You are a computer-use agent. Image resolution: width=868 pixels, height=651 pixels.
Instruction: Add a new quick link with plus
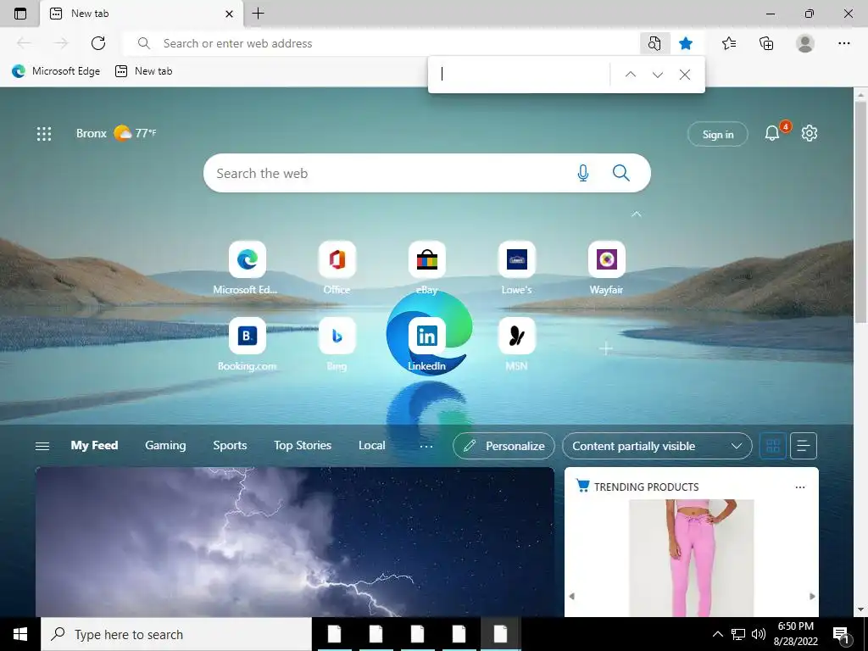tap(606, 348)
